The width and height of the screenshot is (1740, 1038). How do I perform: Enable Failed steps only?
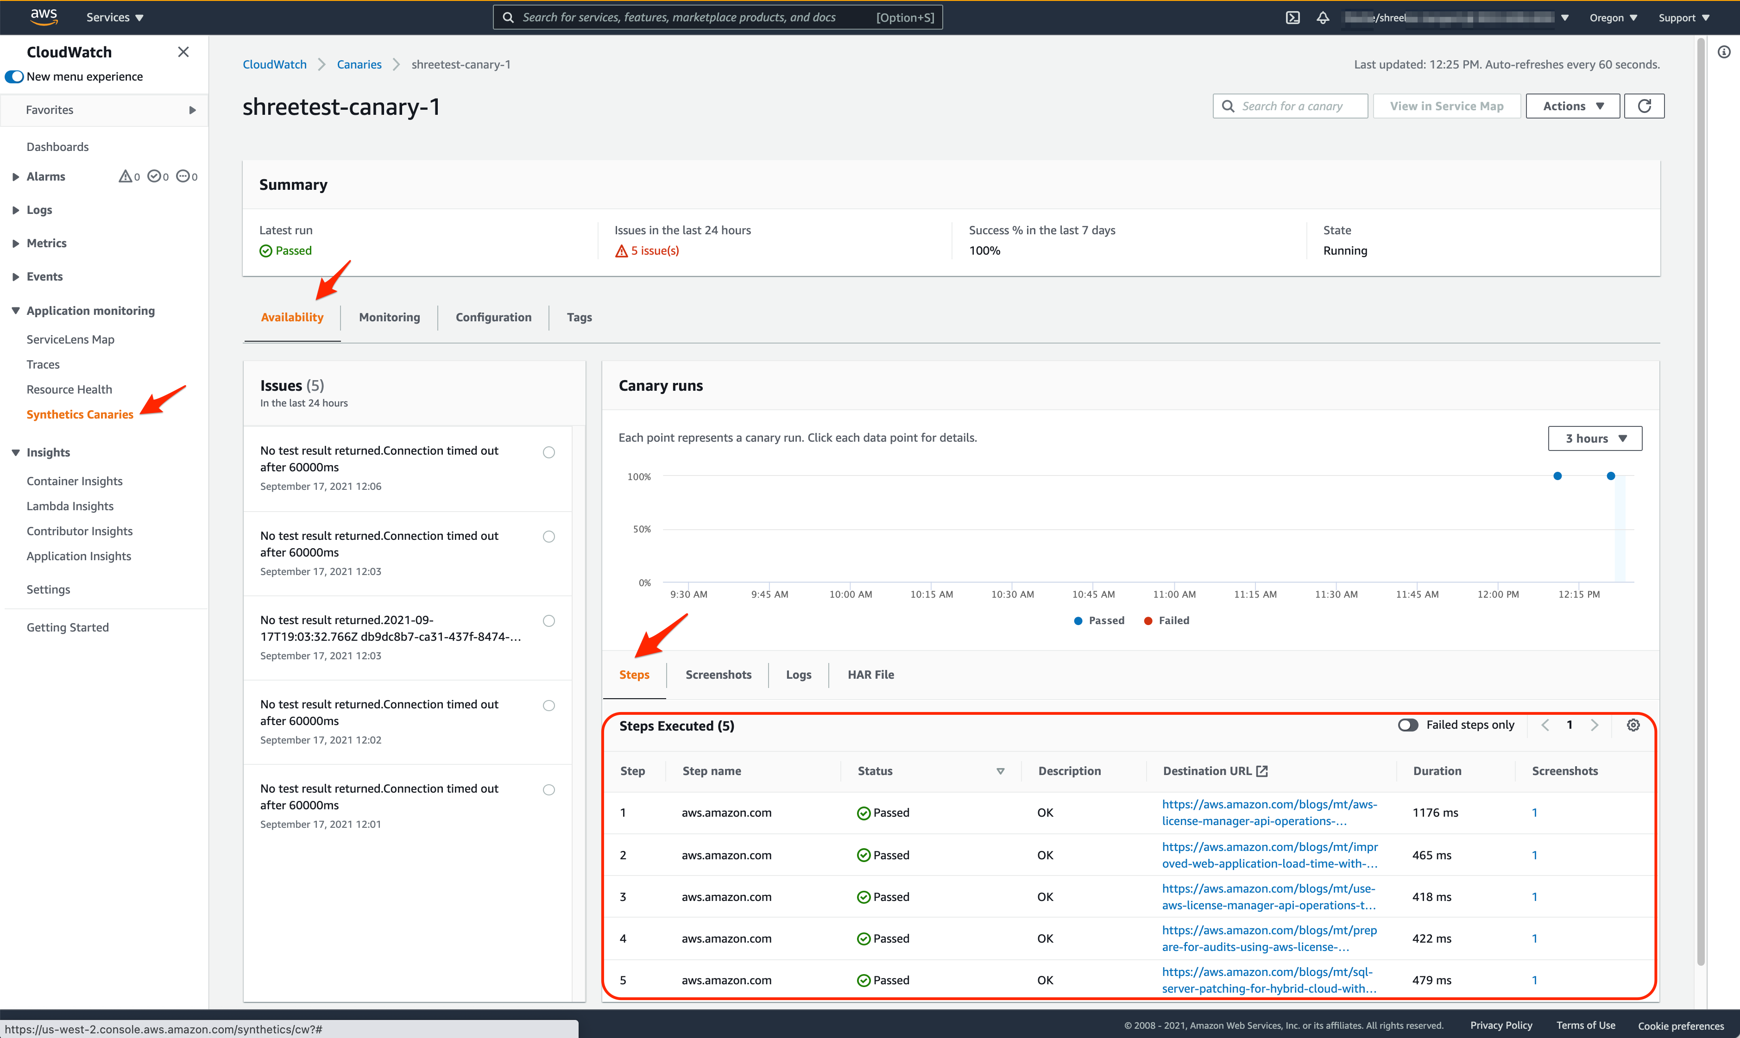pos(1407,725)
